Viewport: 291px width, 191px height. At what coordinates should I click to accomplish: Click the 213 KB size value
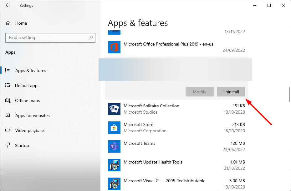click(x=238, y=125)
